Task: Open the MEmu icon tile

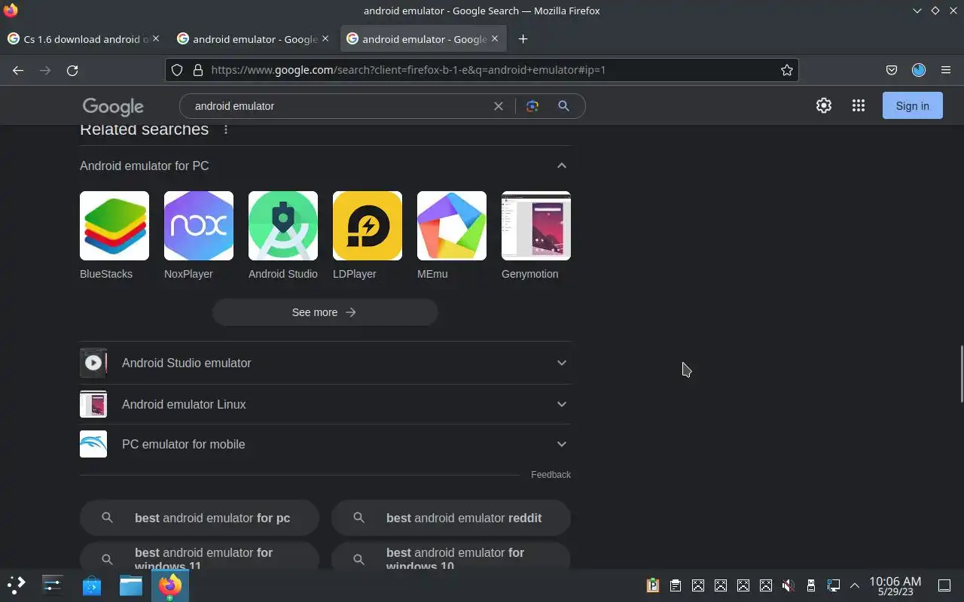Action: 452,226
